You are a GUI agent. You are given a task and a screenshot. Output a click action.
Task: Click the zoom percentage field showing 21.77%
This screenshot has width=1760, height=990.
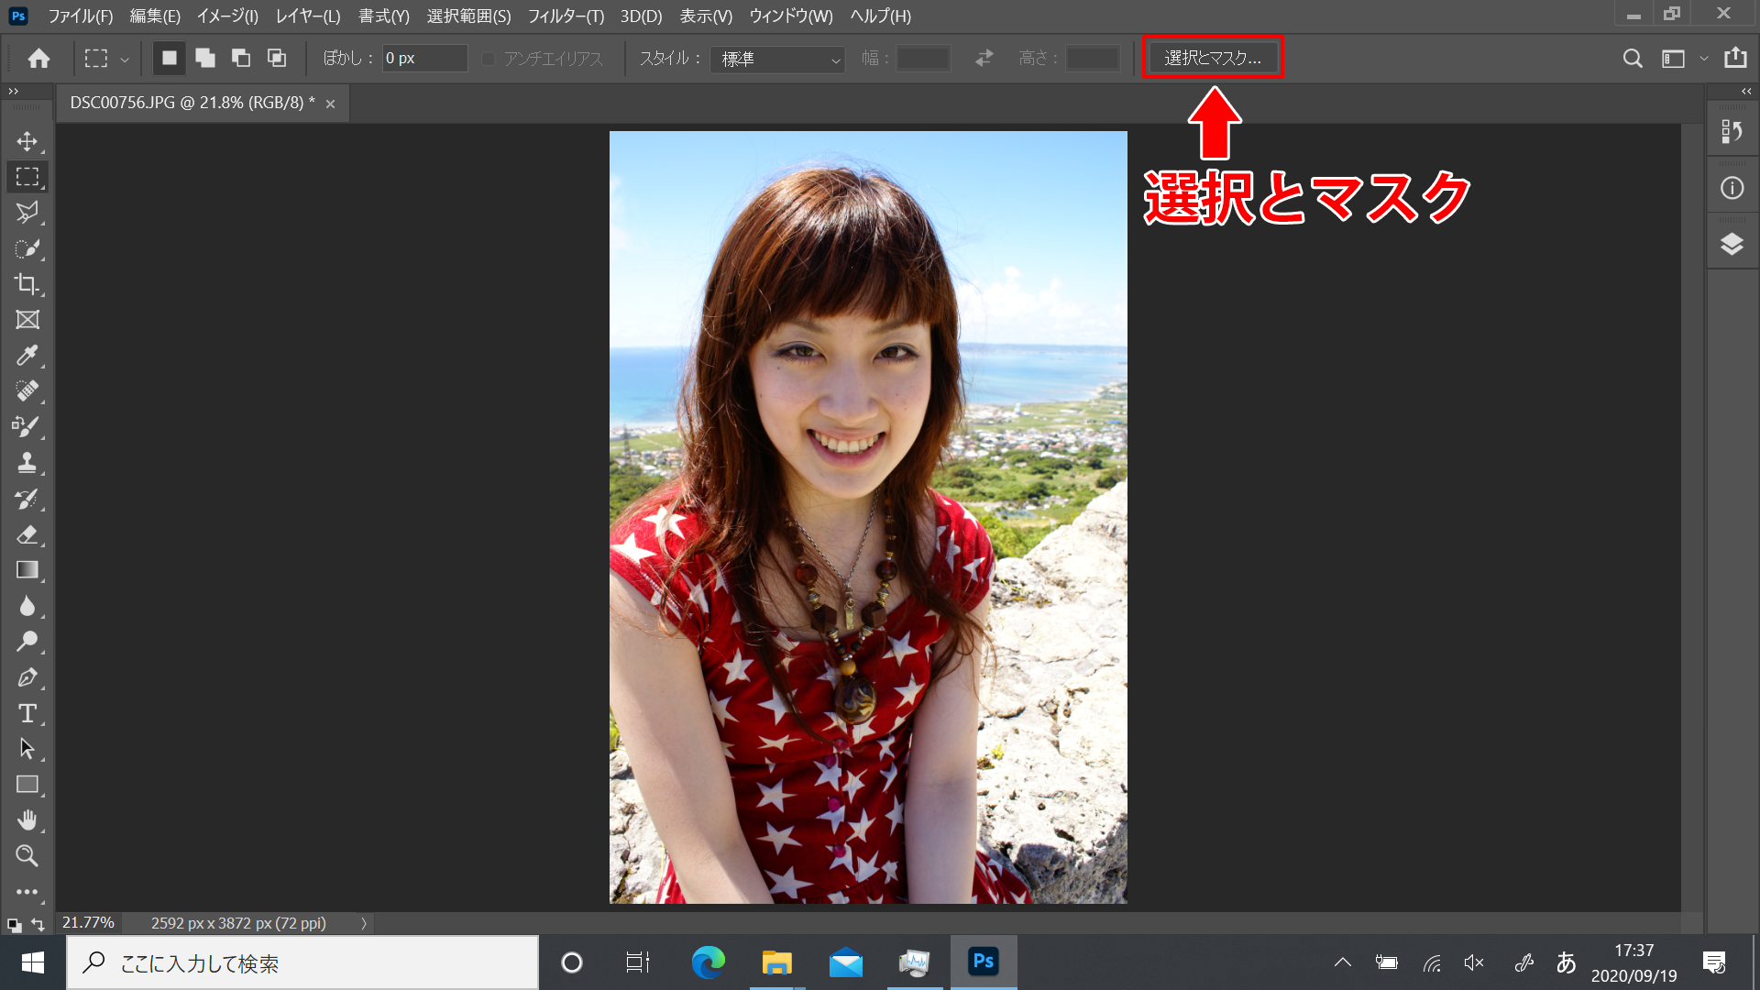(x=87, y=922)
